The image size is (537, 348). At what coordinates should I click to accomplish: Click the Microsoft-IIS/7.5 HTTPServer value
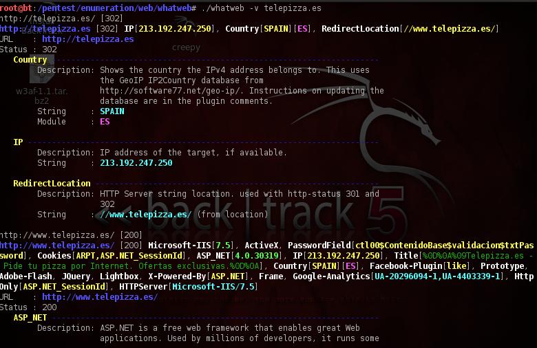coord(213,287)
